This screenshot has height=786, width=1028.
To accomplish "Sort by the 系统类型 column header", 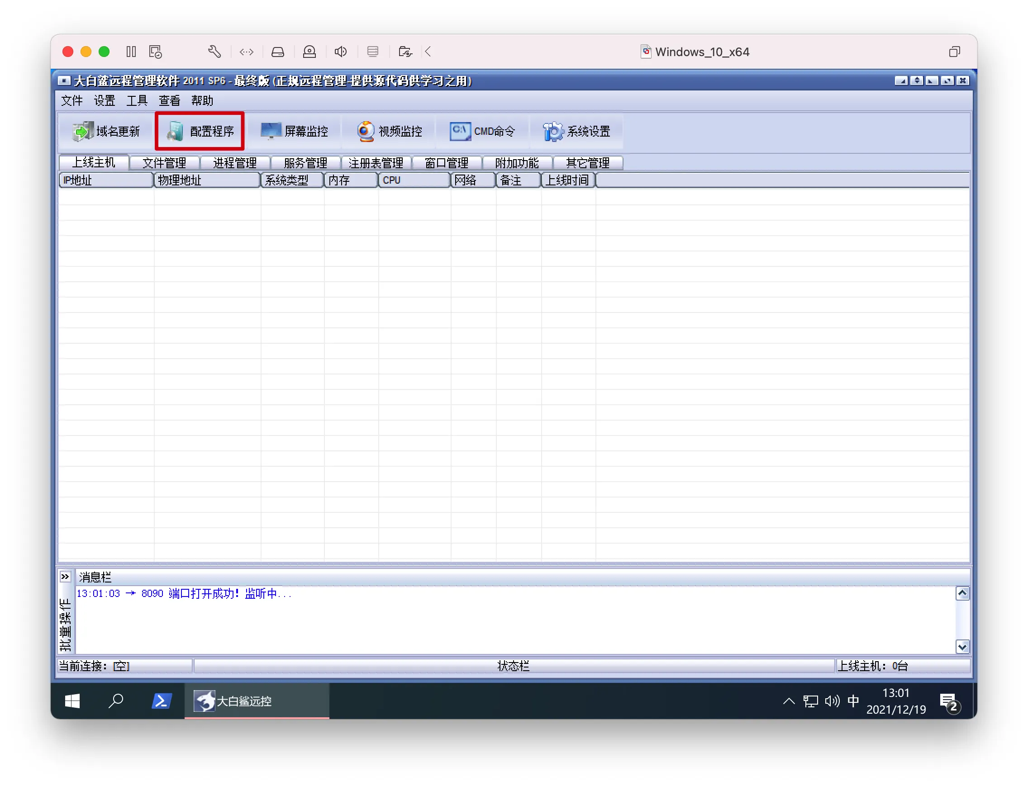I will (x=293, y=180).
